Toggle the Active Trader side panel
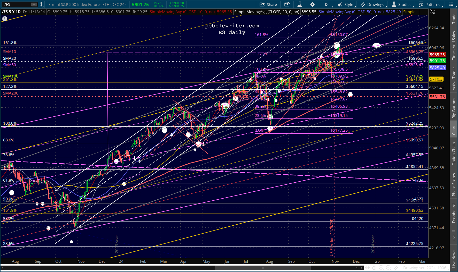The image size is (458, 272). 454,79
